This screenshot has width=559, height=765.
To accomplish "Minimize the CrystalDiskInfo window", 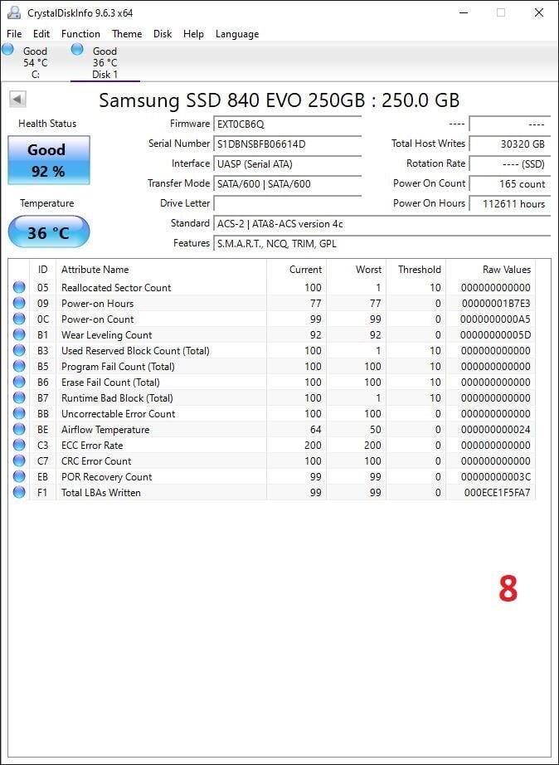I will point(464,12).
